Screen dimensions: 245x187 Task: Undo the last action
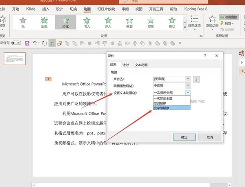point(35,43)
